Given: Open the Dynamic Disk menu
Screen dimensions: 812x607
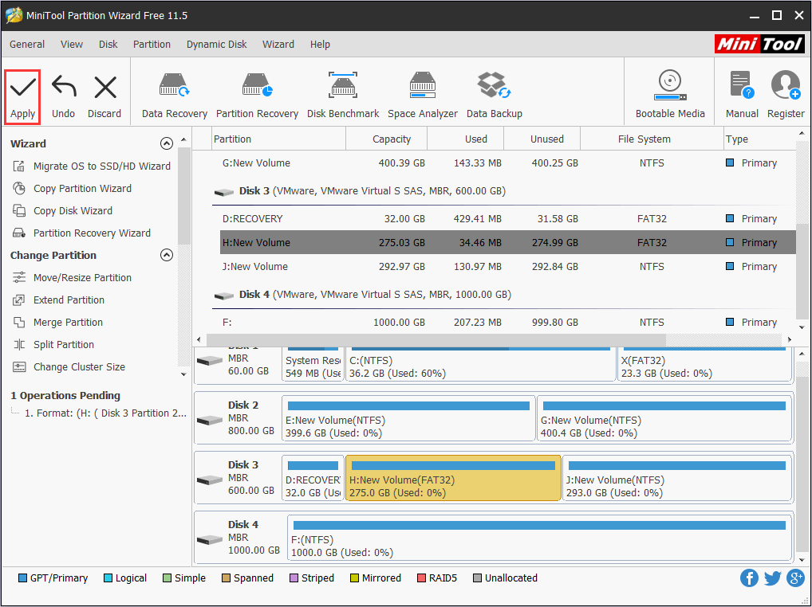Looking at the screenshot, I should pyautogui.click(x=216, y=45).
